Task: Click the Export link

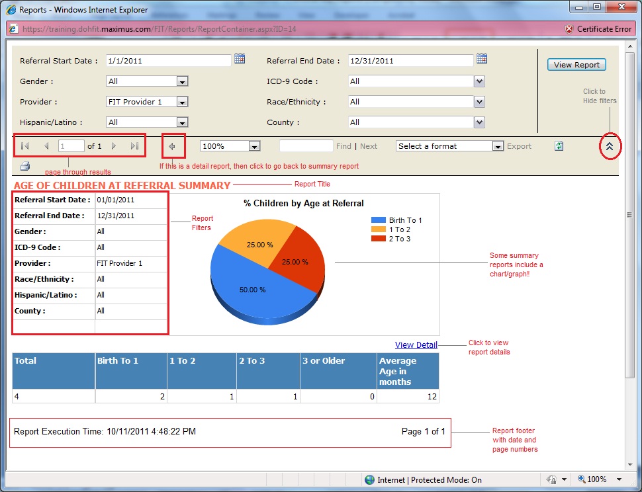Action: pos(519,146)
